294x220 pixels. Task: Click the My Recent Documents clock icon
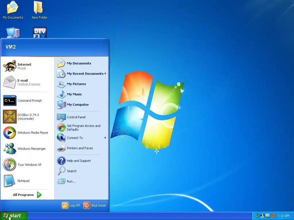pos(61,74)
